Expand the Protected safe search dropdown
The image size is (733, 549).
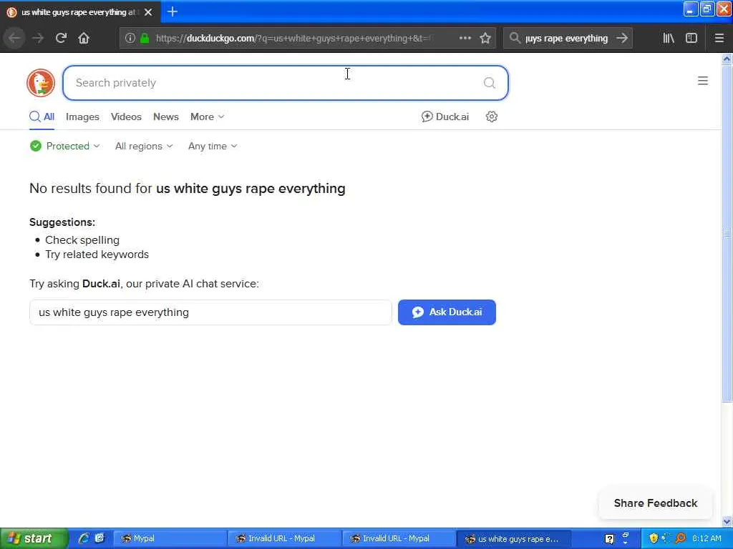click(x=64, y=146)
